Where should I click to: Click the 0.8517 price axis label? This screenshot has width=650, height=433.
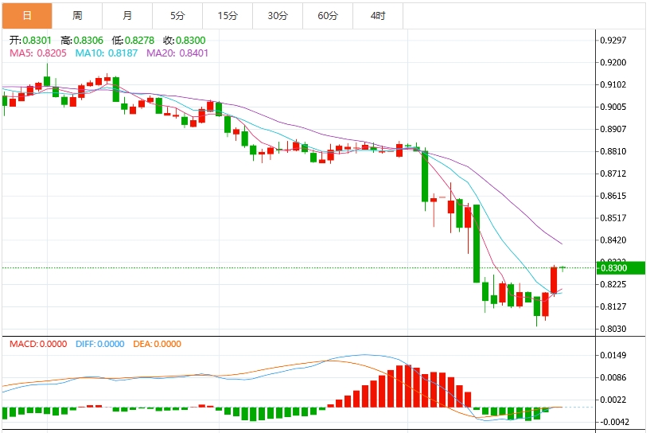pos(613,218)
